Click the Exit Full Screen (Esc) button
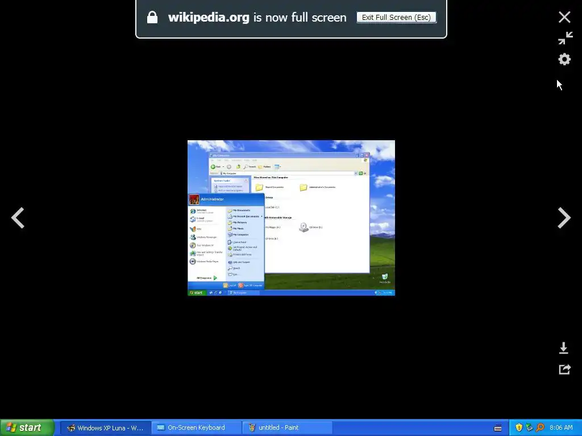The width and height of the screenshot is (582, 436). 396,18
